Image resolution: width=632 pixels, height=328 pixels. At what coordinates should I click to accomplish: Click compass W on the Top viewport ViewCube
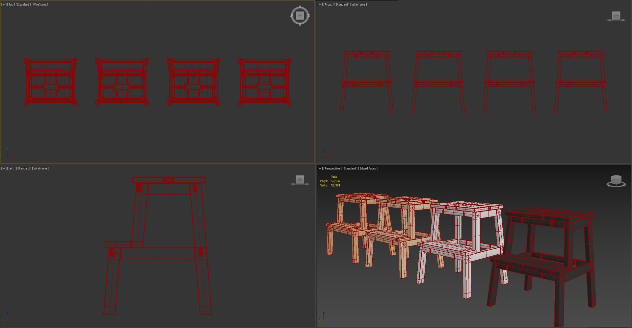tap(291, 16)
